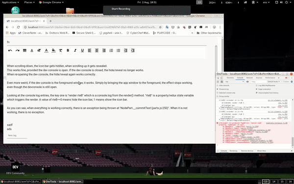Insert the second list icon before indent icons
Viewport: 294px width, 184px height.
point(118,51)
